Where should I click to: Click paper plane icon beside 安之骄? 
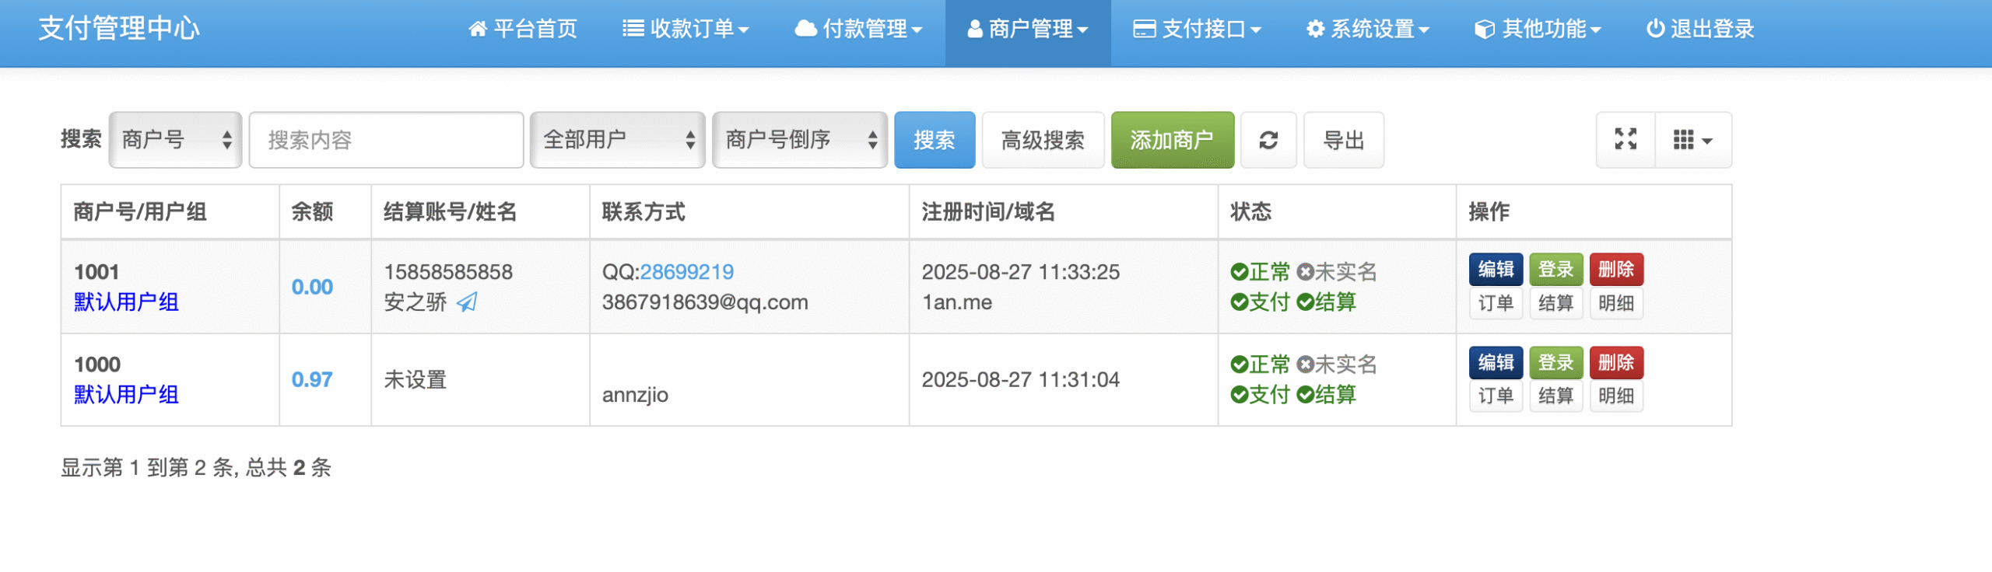[467, 302]
